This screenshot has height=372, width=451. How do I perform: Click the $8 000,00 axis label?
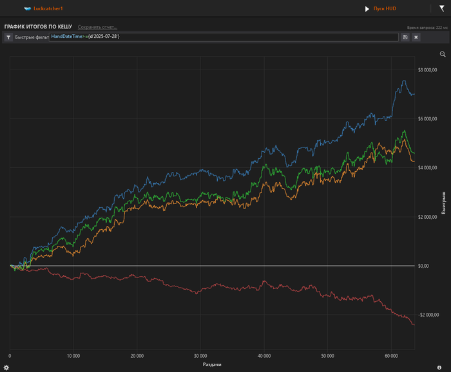click(x=427, y=70)
